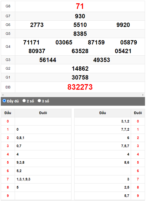The width and height of the screenshot is (146, 201).
Task: Click the G7 row label
Action: click(x=8, y=16)
